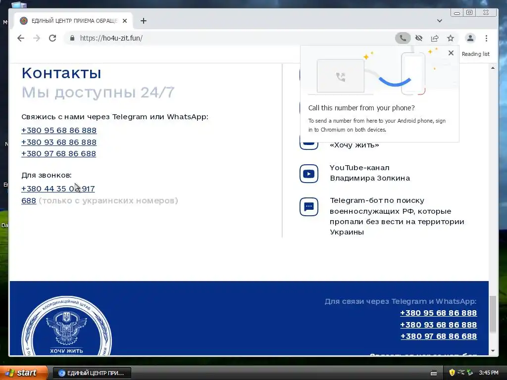Screen dimensions: 507x380
Task: Go back using the browser back arrow
Action: (x=21, y=38)
